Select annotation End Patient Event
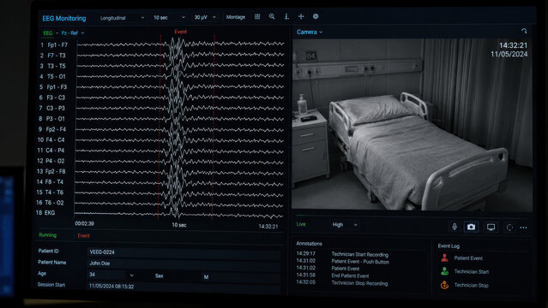Image resolution: width=548 pixels, height=308 pixels. pyautogui.click(x=350, y=275)
